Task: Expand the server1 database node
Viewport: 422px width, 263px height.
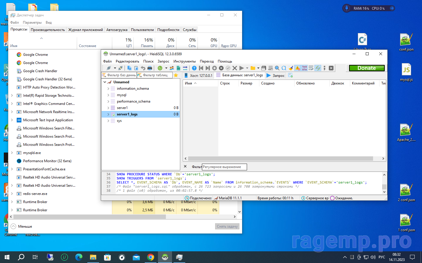Action: (108, 108)
